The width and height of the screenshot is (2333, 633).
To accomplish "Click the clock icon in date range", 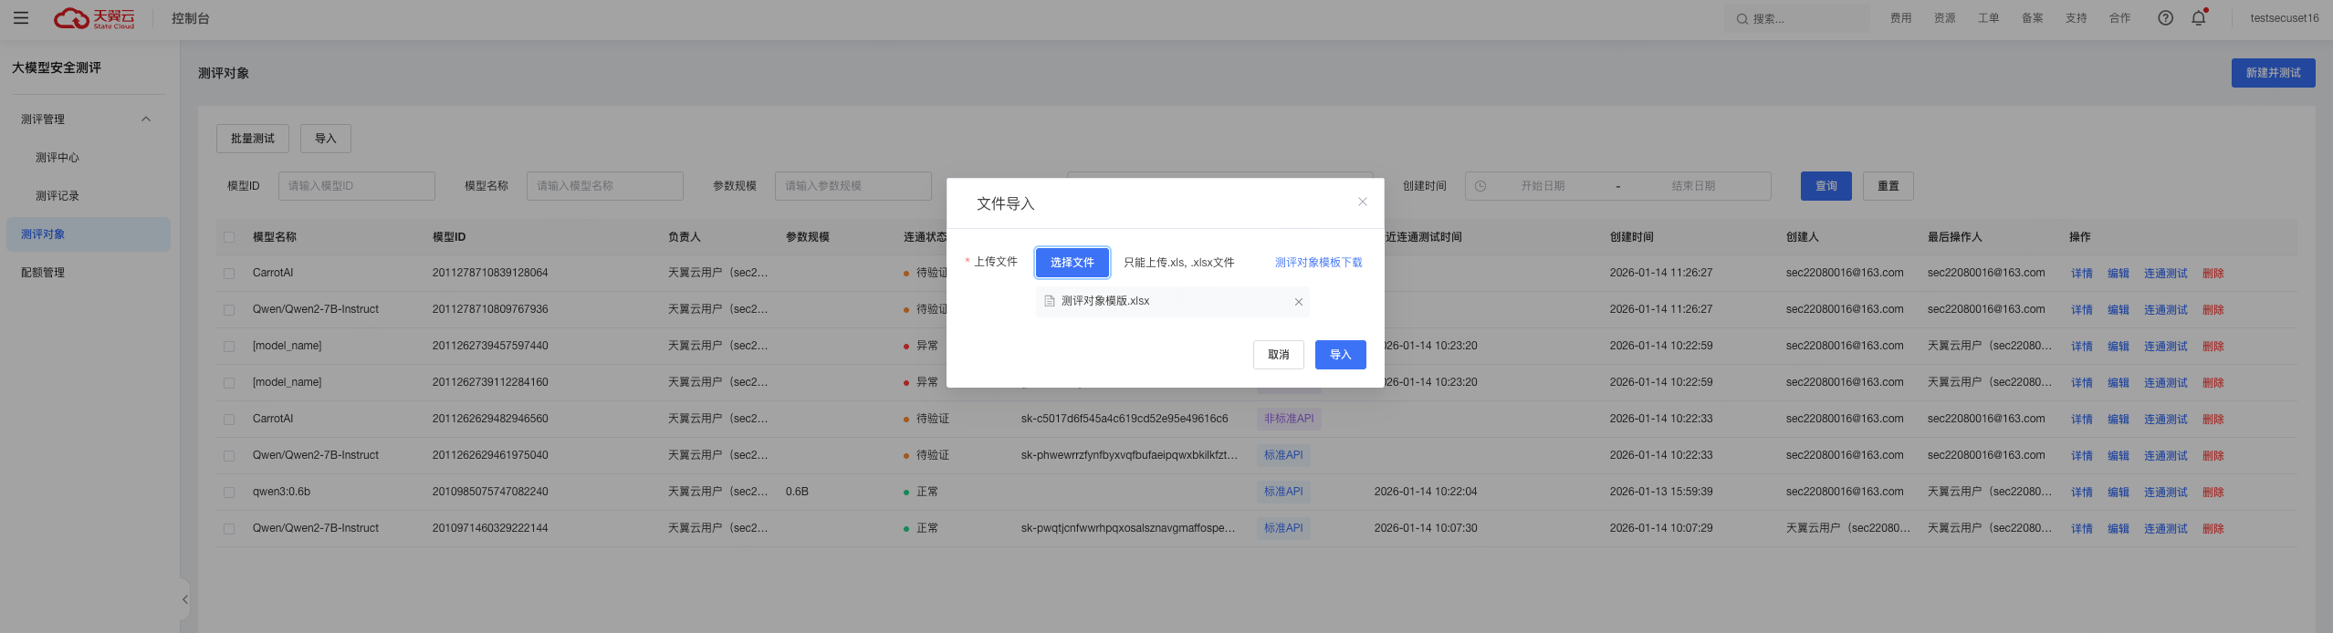I will [x=1480, y=186].
